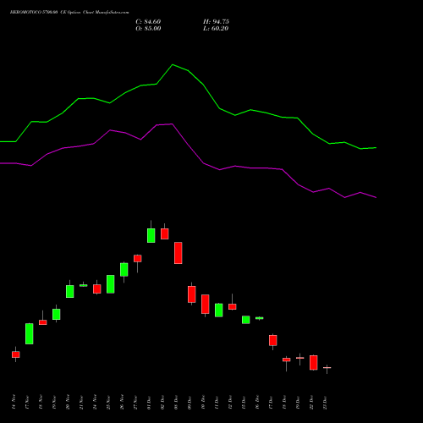Select the tall green candle above 17 Nov

[30, 333]
